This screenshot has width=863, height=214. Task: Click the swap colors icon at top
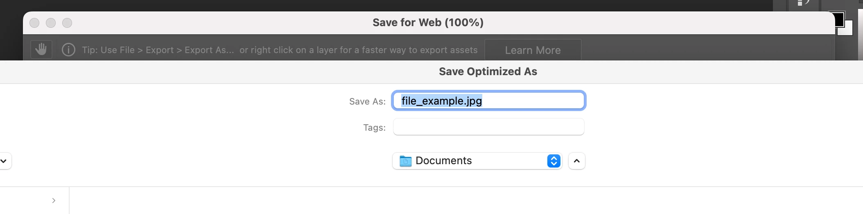pyautogui.click(x=807, y=2)
